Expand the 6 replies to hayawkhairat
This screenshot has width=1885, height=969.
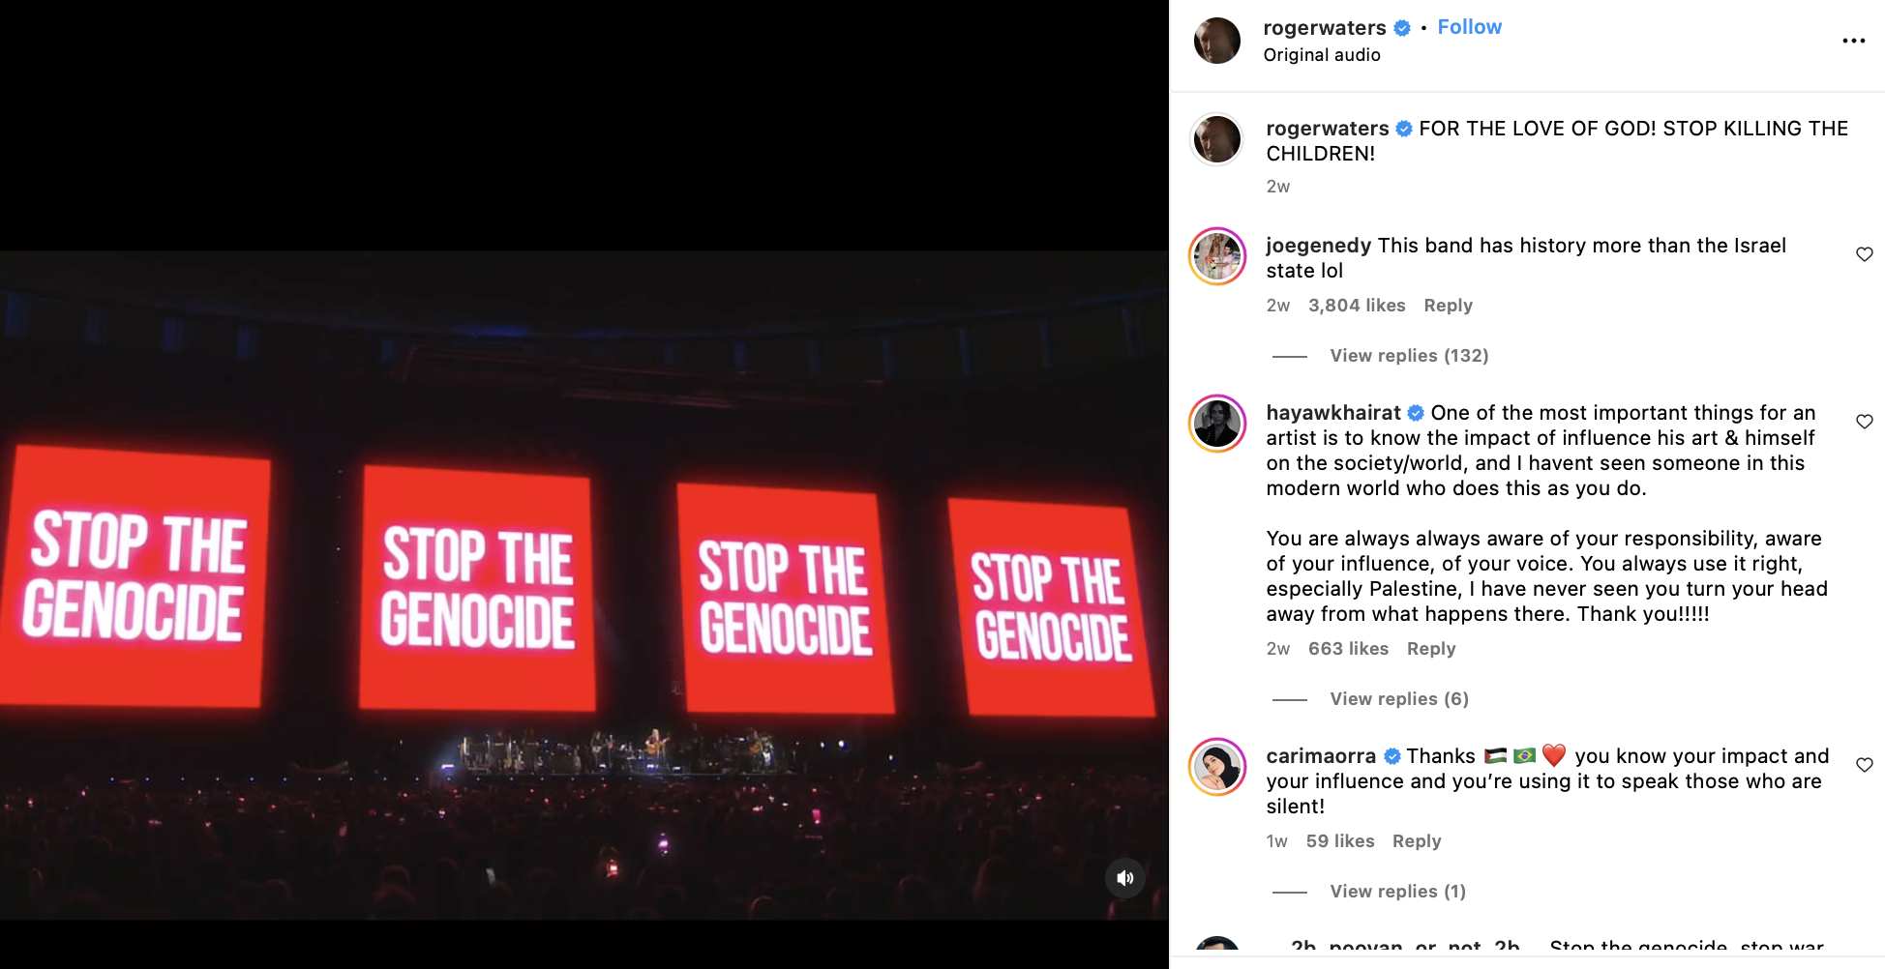point(1398,699)
